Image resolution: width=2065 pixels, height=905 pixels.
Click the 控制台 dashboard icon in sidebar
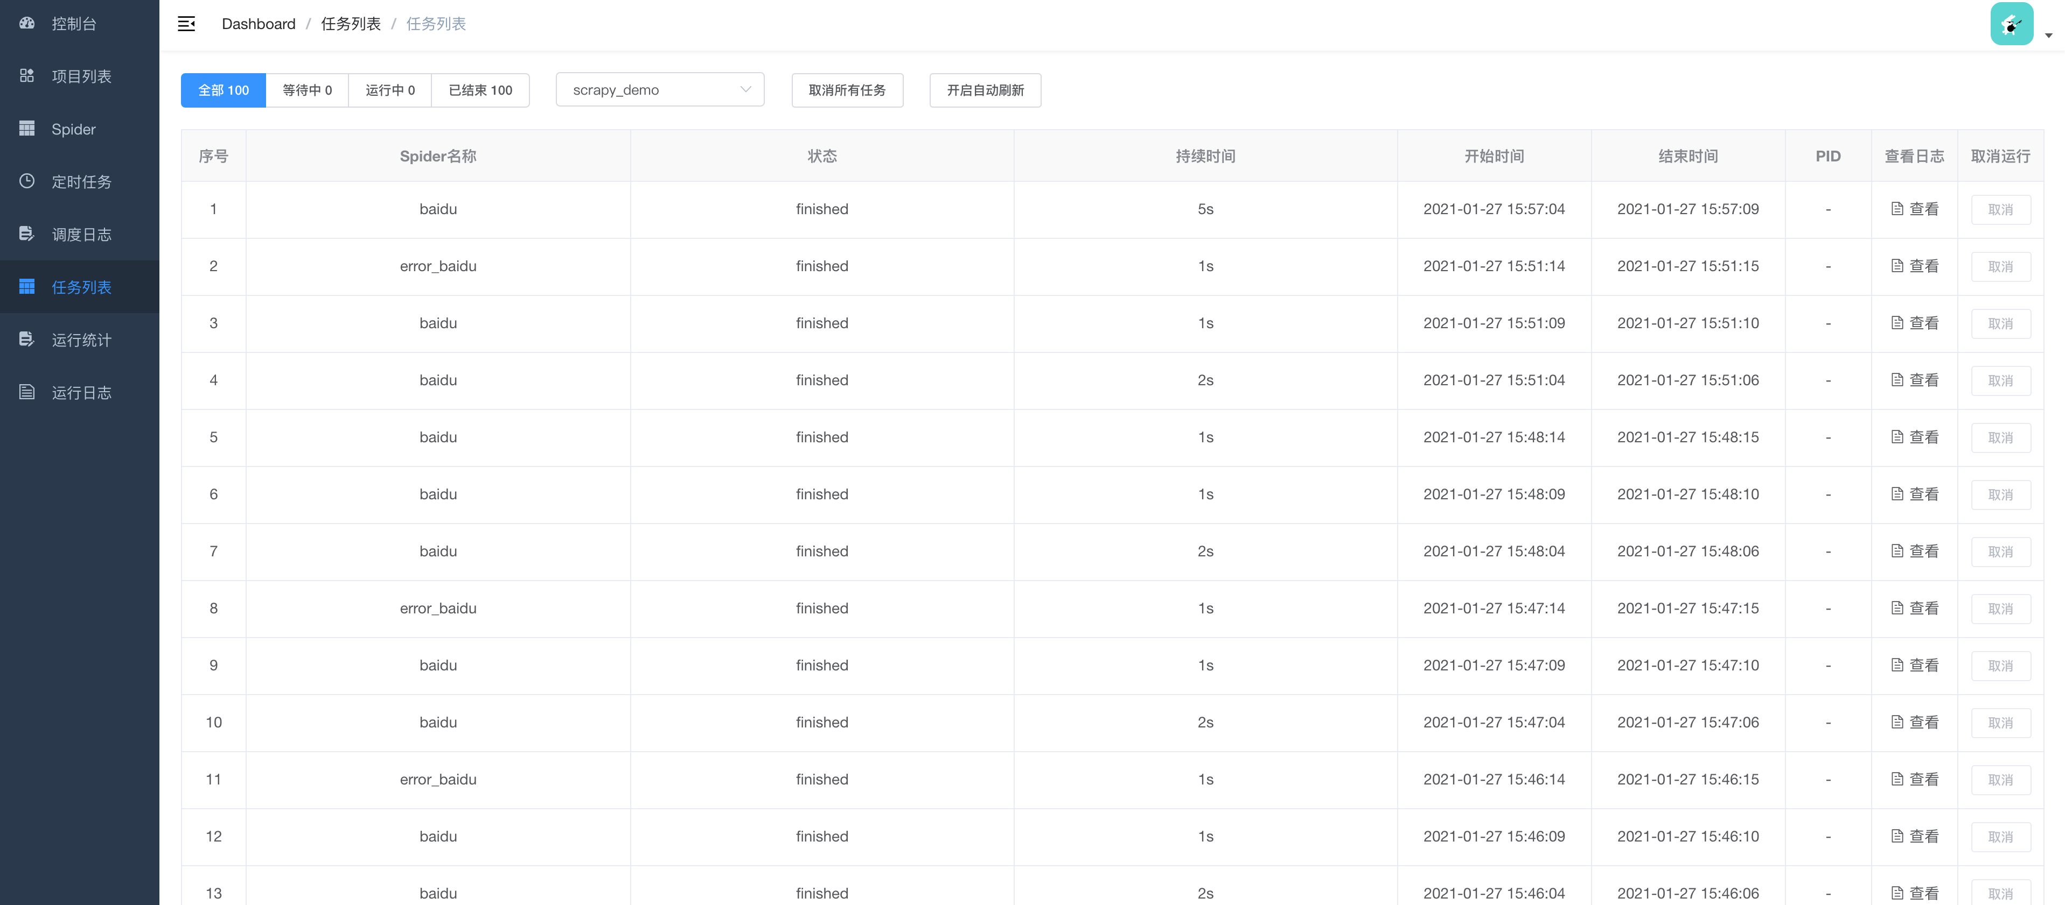click(26, 23)
